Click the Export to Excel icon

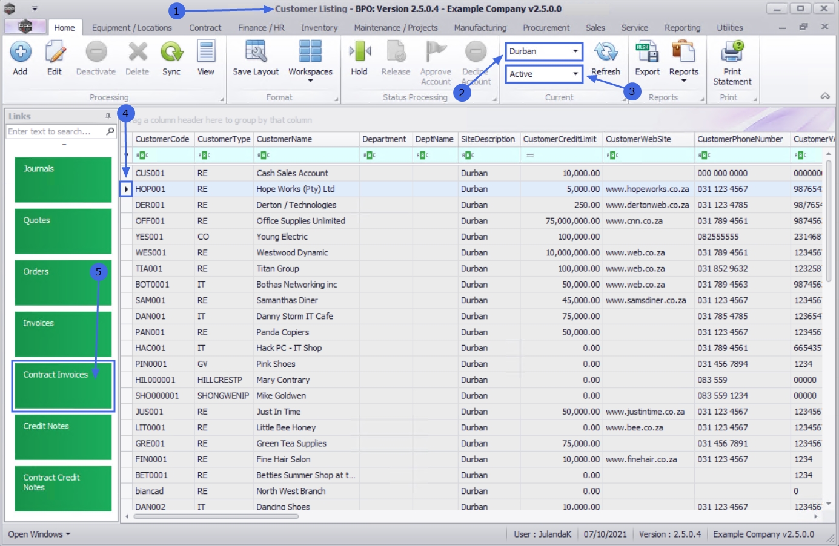pyautogui.click(x=647, y=53)
